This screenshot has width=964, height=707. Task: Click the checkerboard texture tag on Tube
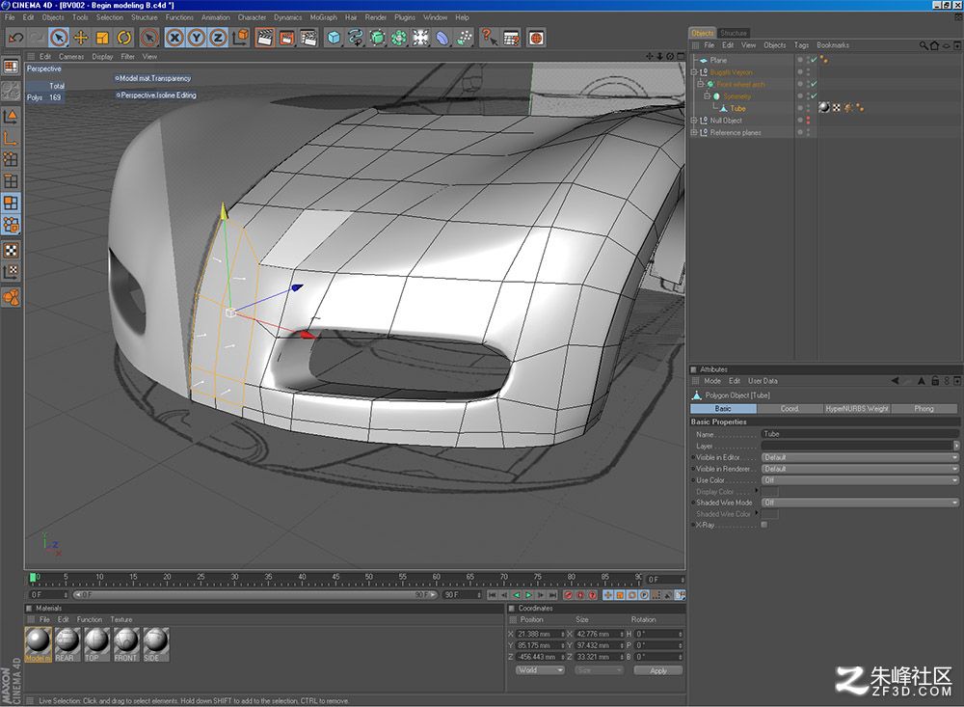(x=836, y=108)
